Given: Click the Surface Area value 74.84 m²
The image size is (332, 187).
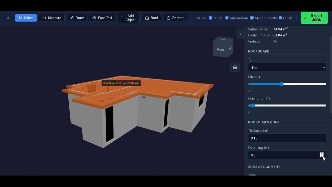Looking at the screenshot, I should click(x=280, y=29).
